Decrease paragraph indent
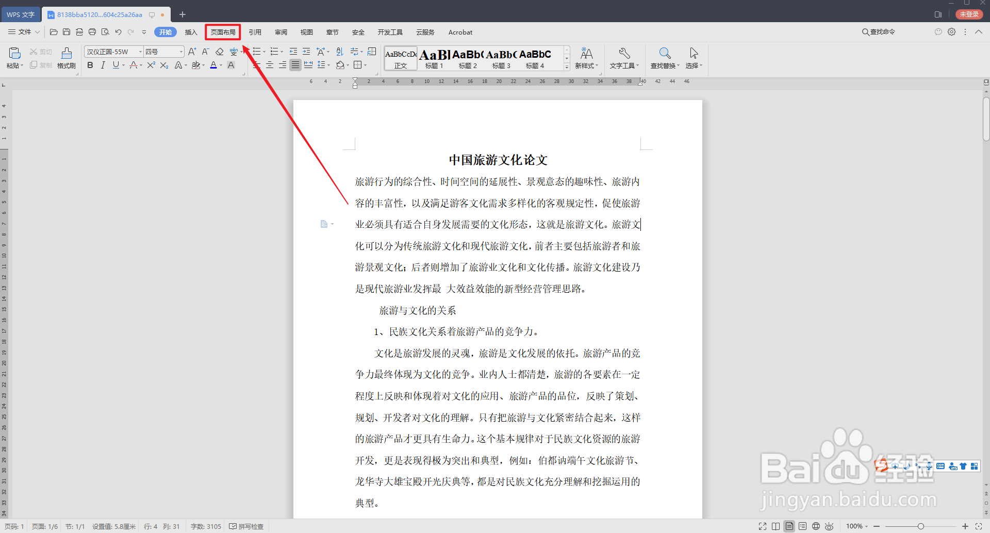Screen dimensions: 990x533 [x=293, y=52]
